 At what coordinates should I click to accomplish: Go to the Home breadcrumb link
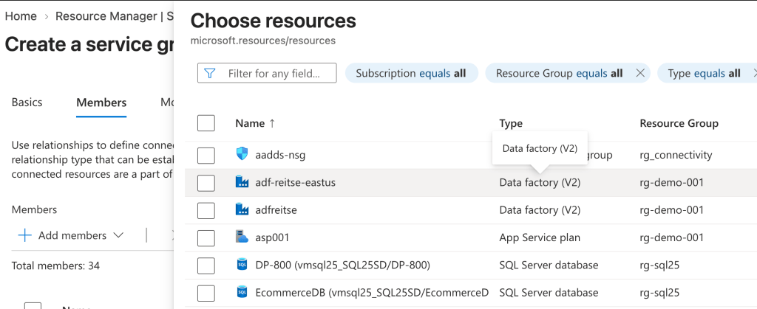21,16
